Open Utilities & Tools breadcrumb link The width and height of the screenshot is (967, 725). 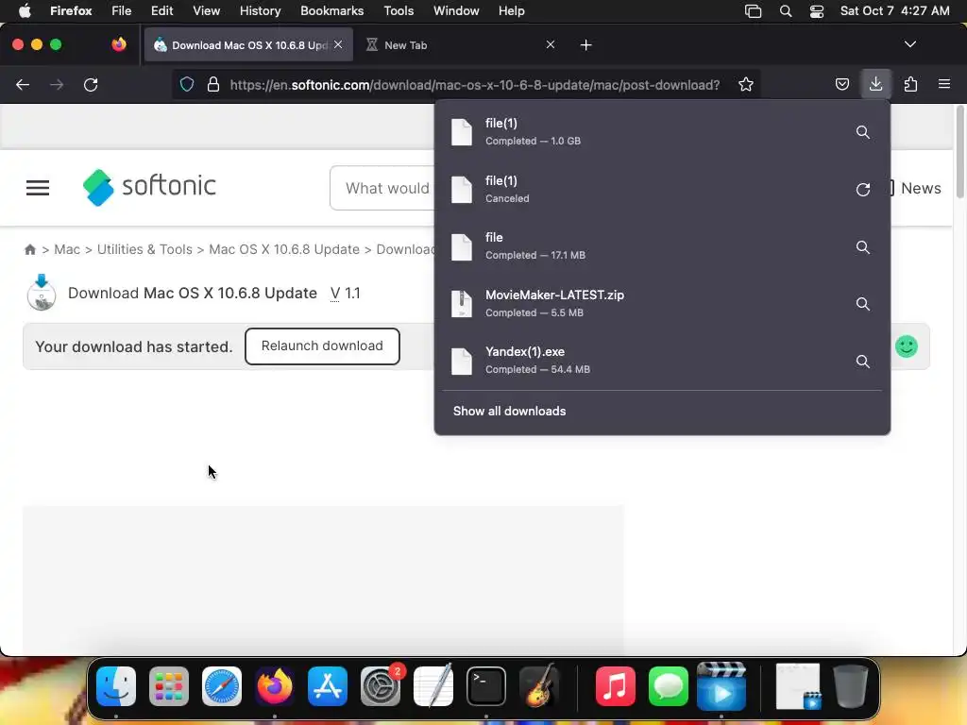click(144, 249)
